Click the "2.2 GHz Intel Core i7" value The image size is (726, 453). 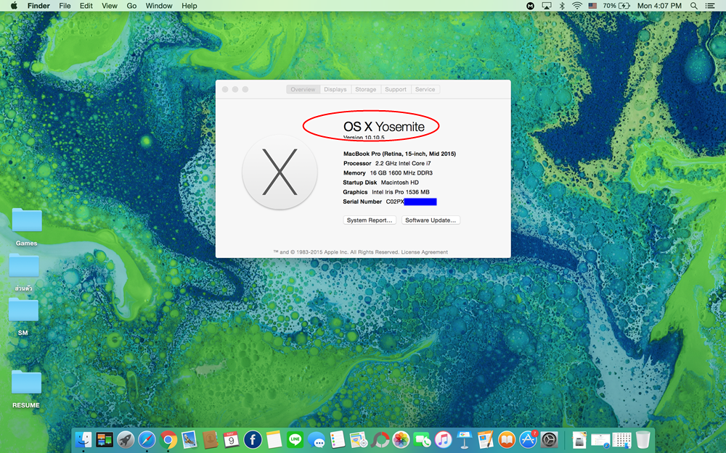coord(403,163)
